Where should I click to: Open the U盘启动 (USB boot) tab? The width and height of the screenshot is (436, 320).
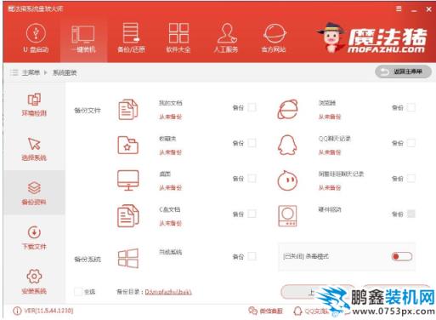pos(36,38)
